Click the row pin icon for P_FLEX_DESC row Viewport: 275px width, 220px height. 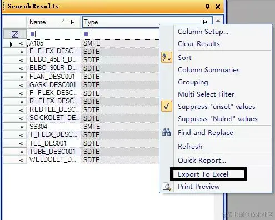[22, 94]
